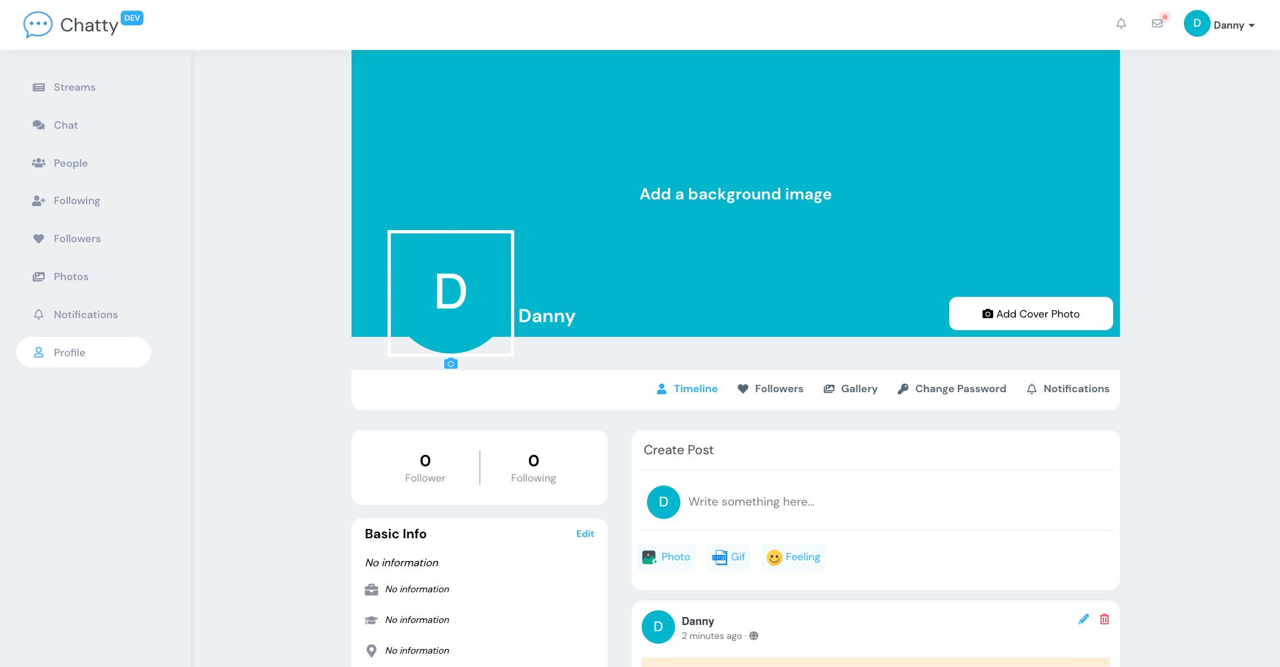
Task: Click the Streams sidebar icon
Action: tap(39, 87)
